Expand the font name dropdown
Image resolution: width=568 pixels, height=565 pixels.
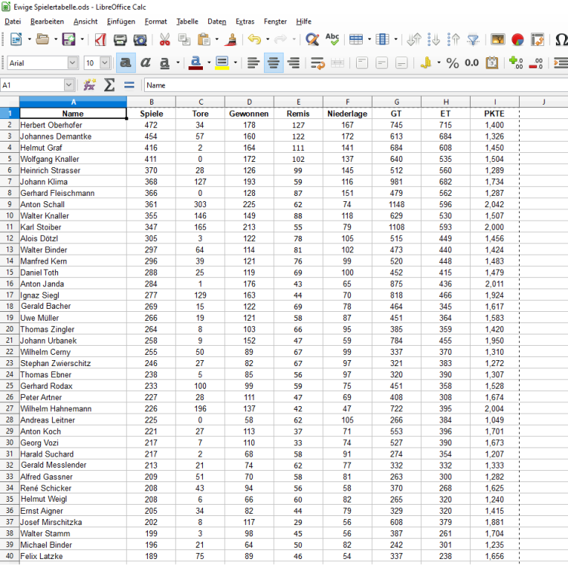pyautogui.click(x=74, y=63)
